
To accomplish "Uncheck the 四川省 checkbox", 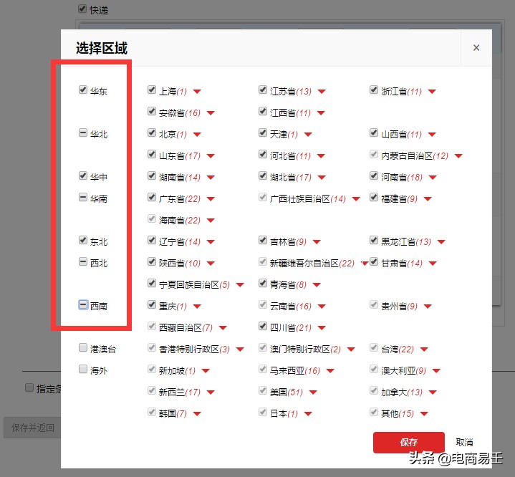I will [x=262, y=326].
